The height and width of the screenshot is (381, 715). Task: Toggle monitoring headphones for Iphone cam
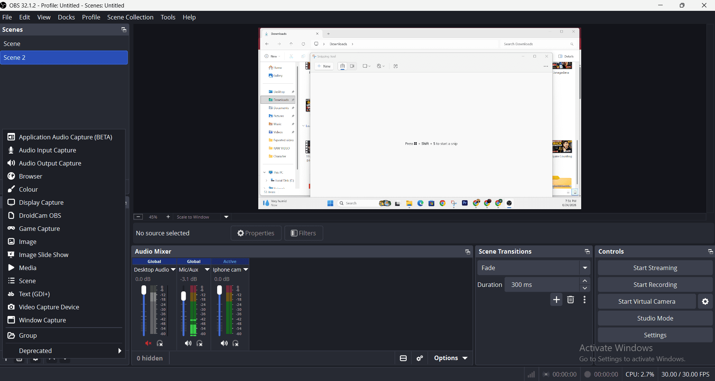click(x=235, y=343)
